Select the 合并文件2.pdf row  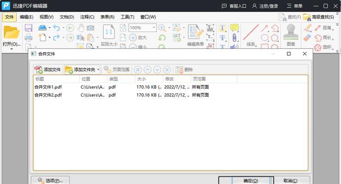coord(170,95)
